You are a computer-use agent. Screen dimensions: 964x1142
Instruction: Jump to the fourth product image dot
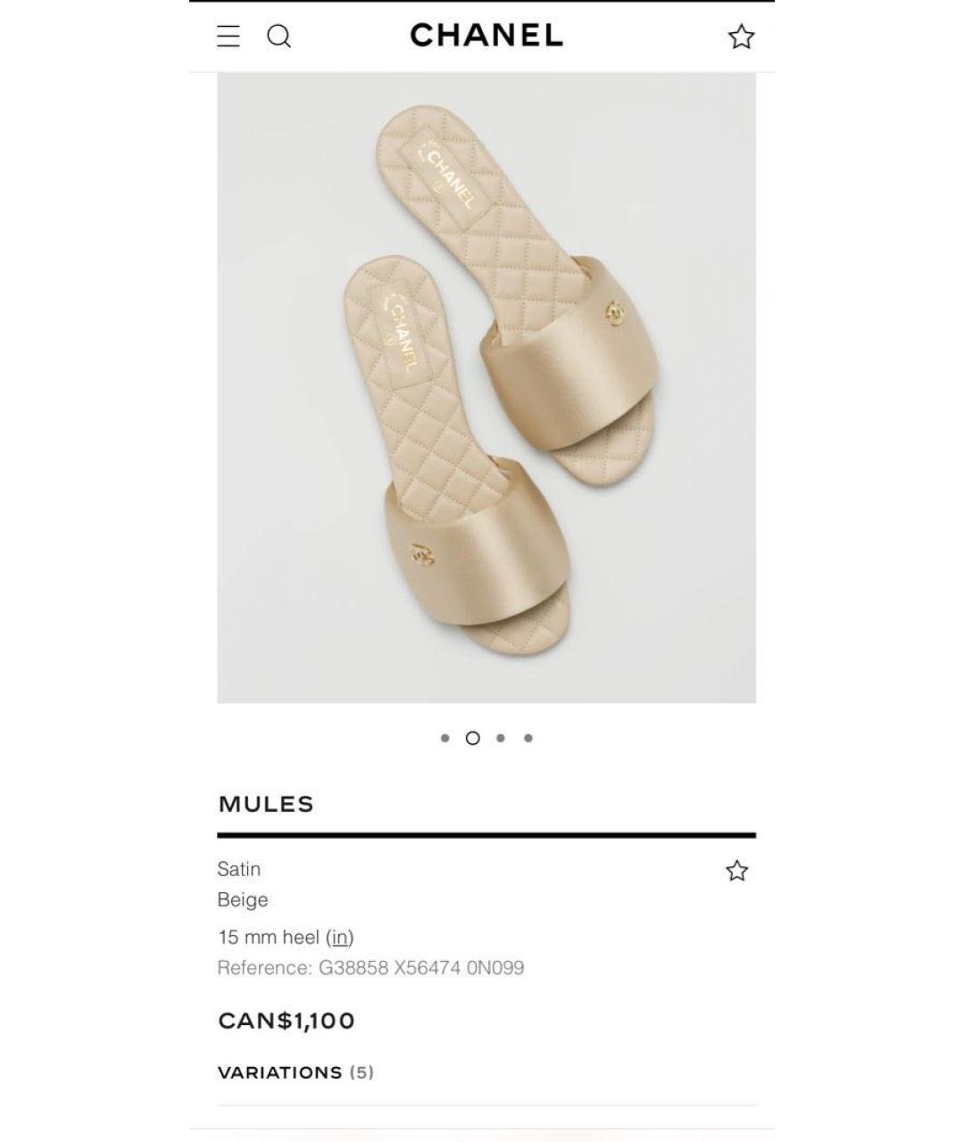pos(528,738)
